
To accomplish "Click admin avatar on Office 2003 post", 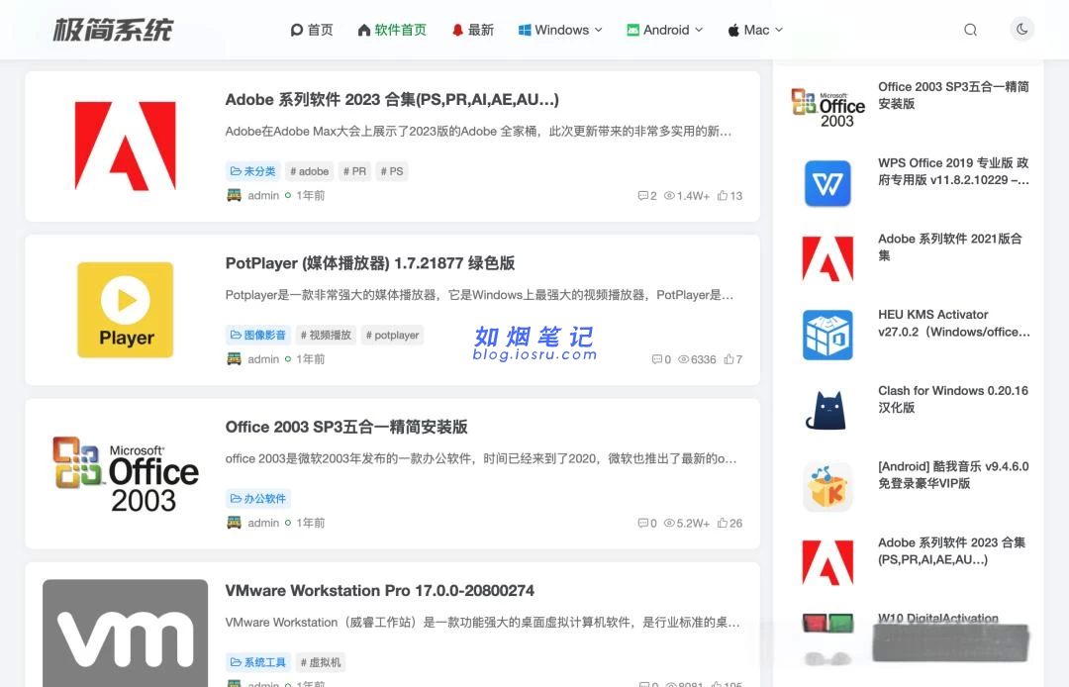I will click(x=234, y=523).
